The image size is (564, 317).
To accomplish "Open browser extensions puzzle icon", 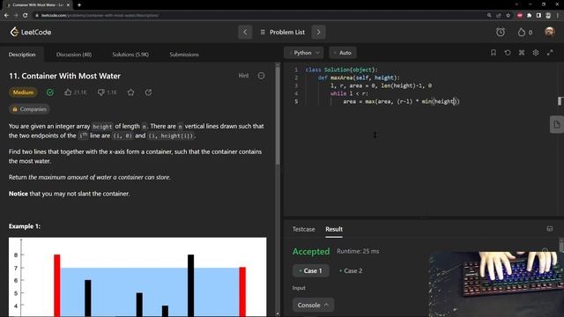I will 529,16.
